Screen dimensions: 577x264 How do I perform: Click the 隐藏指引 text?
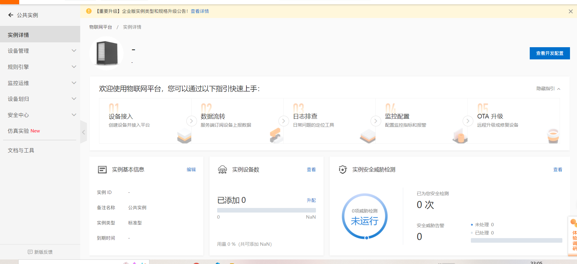tap(546, 89)
